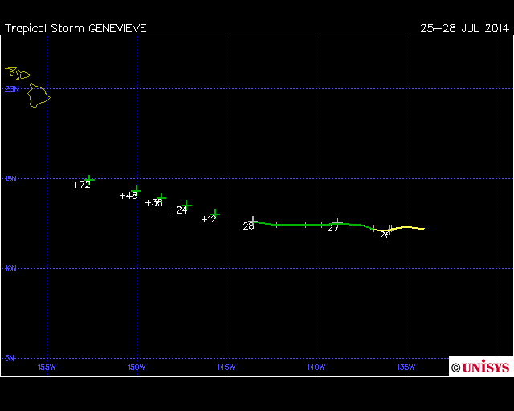Click the 20N latitude label
The width and height of the screenshot is (514, 411).
[12, 89]
